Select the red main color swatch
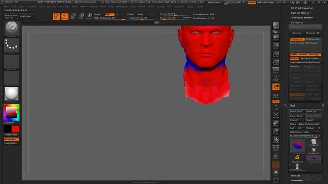 coord(15,129)
